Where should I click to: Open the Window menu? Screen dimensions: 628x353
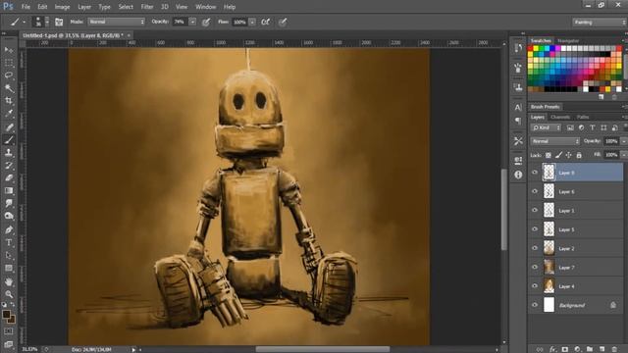(205, 7)
